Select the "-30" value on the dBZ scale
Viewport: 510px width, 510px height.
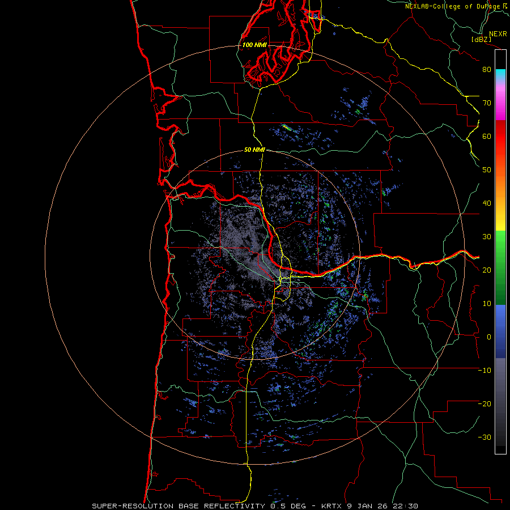(x=484, y=437)
